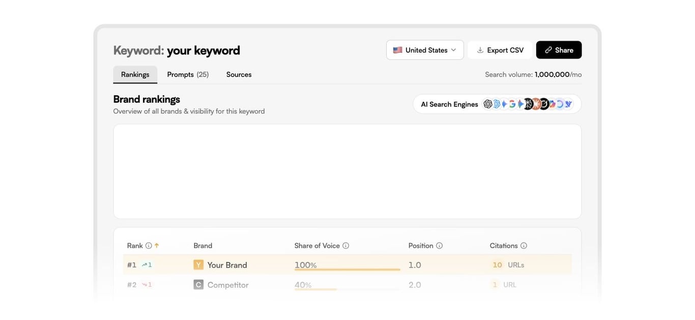This screenshot has height=320, width=695.
Task: Open the Prompts (25) tab
Action: (188, 74)
